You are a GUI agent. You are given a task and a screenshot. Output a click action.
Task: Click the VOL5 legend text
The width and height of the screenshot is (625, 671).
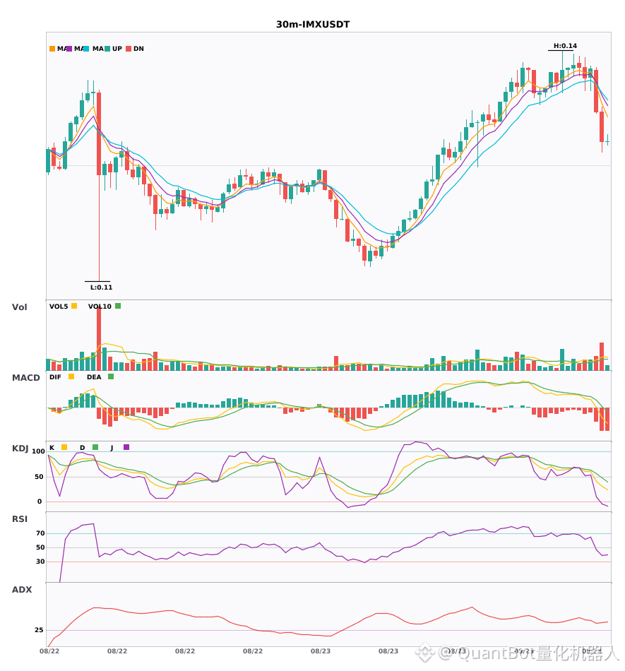click(x=59, y=307)
